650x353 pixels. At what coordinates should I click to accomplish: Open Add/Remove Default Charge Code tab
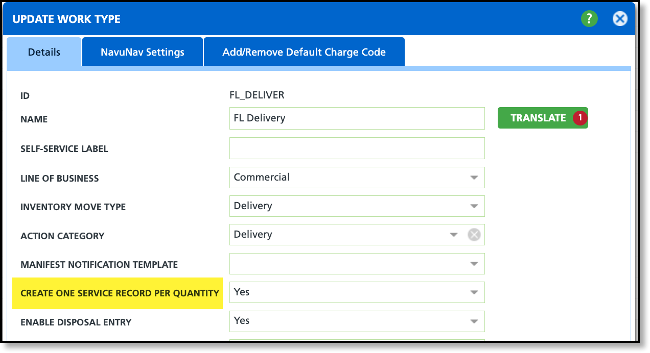(x=304, y=52)
